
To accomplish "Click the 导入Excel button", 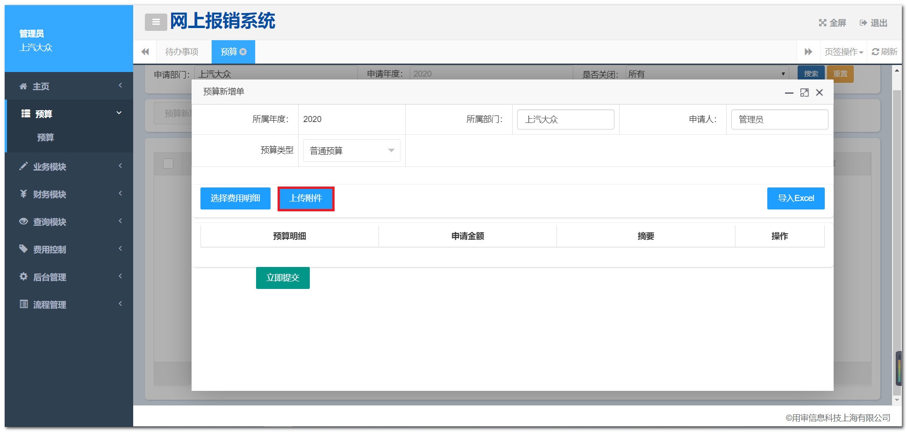I will (x=795, y=199).
